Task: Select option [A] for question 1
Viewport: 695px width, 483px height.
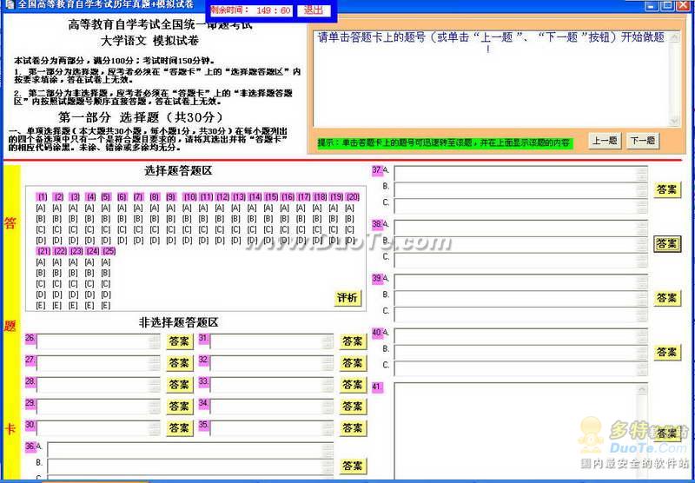Action: pos(41,208)
